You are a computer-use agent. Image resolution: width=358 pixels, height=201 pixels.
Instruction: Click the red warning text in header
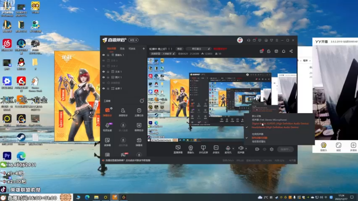point(220,49)
